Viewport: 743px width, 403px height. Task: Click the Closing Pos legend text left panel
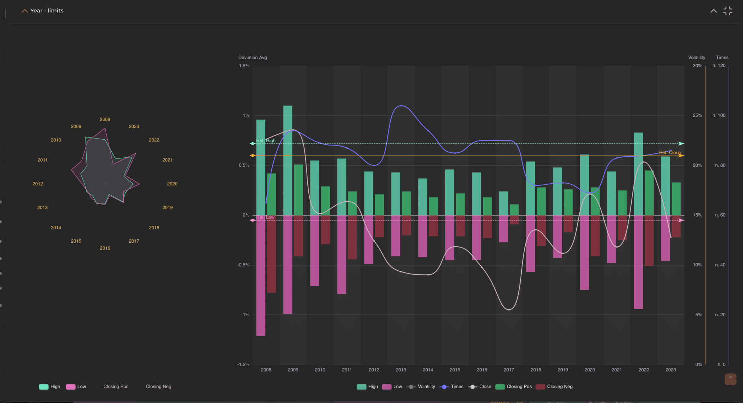[116, 387]
